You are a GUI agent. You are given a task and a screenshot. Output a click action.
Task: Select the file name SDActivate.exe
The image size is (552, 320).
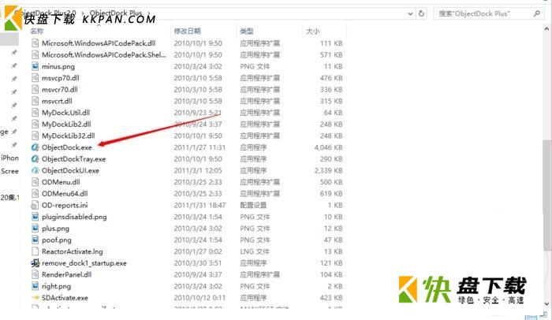click(x=65, y=298)
